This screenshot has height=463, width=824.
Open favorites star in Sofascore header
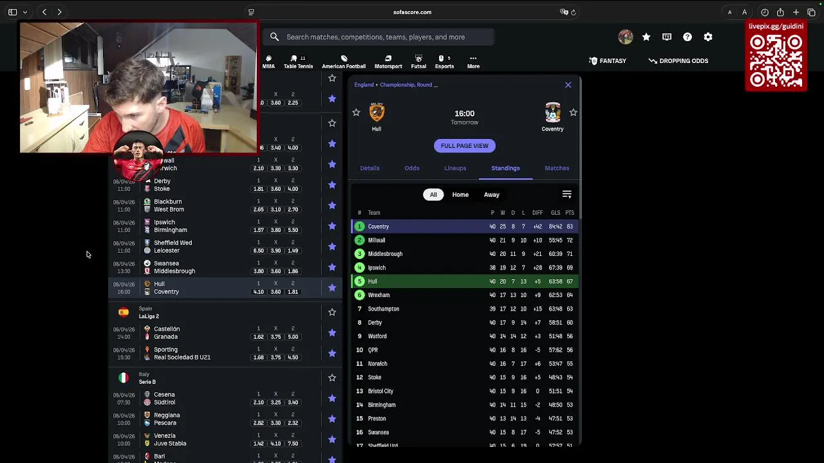(646, 37)
